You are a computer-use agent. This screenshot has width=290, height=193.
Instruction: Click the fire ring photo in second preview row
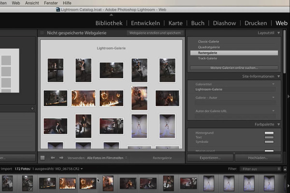point(111,98)
